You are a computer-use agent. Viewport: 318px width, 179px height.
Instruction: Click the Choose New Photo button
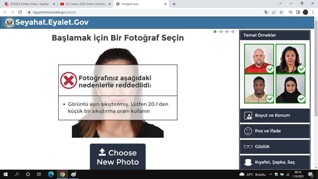[118, 157]
